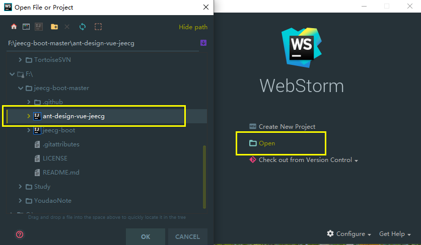Open the recent paths history arrow

pos(203,43)
